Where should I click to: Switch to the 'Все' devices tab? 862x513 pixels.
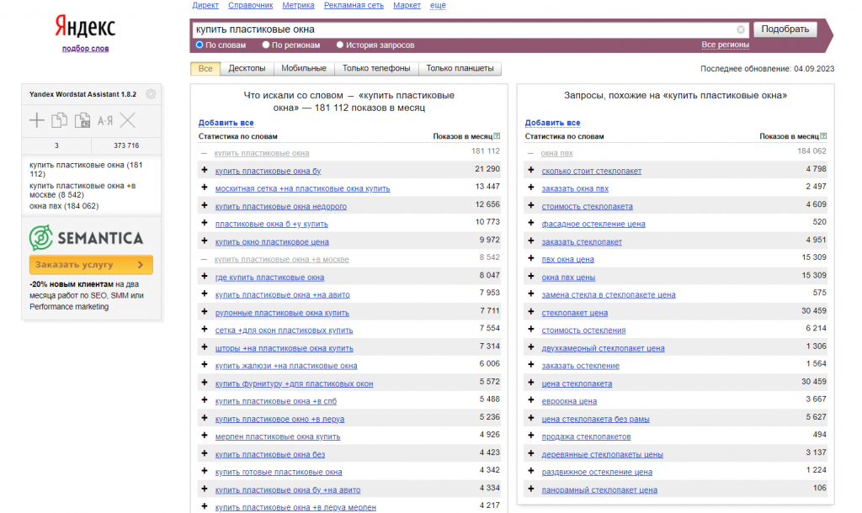tap(205, 68)
